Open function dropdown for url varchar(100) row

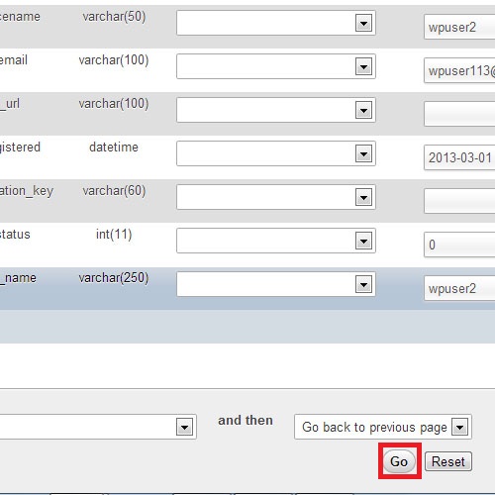click(276, 110)
